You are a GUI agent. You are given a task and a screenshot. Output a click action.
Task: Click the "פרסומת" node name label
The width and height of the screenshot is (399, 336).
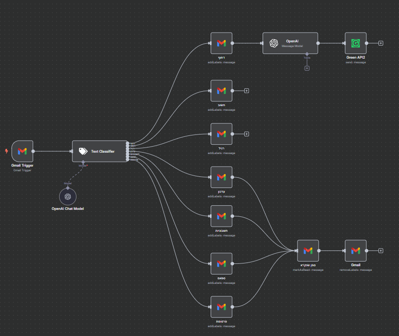coord(221,321)
